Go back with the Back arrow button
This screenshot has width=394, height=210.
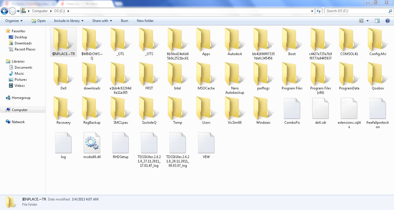(x=4, y=11)
